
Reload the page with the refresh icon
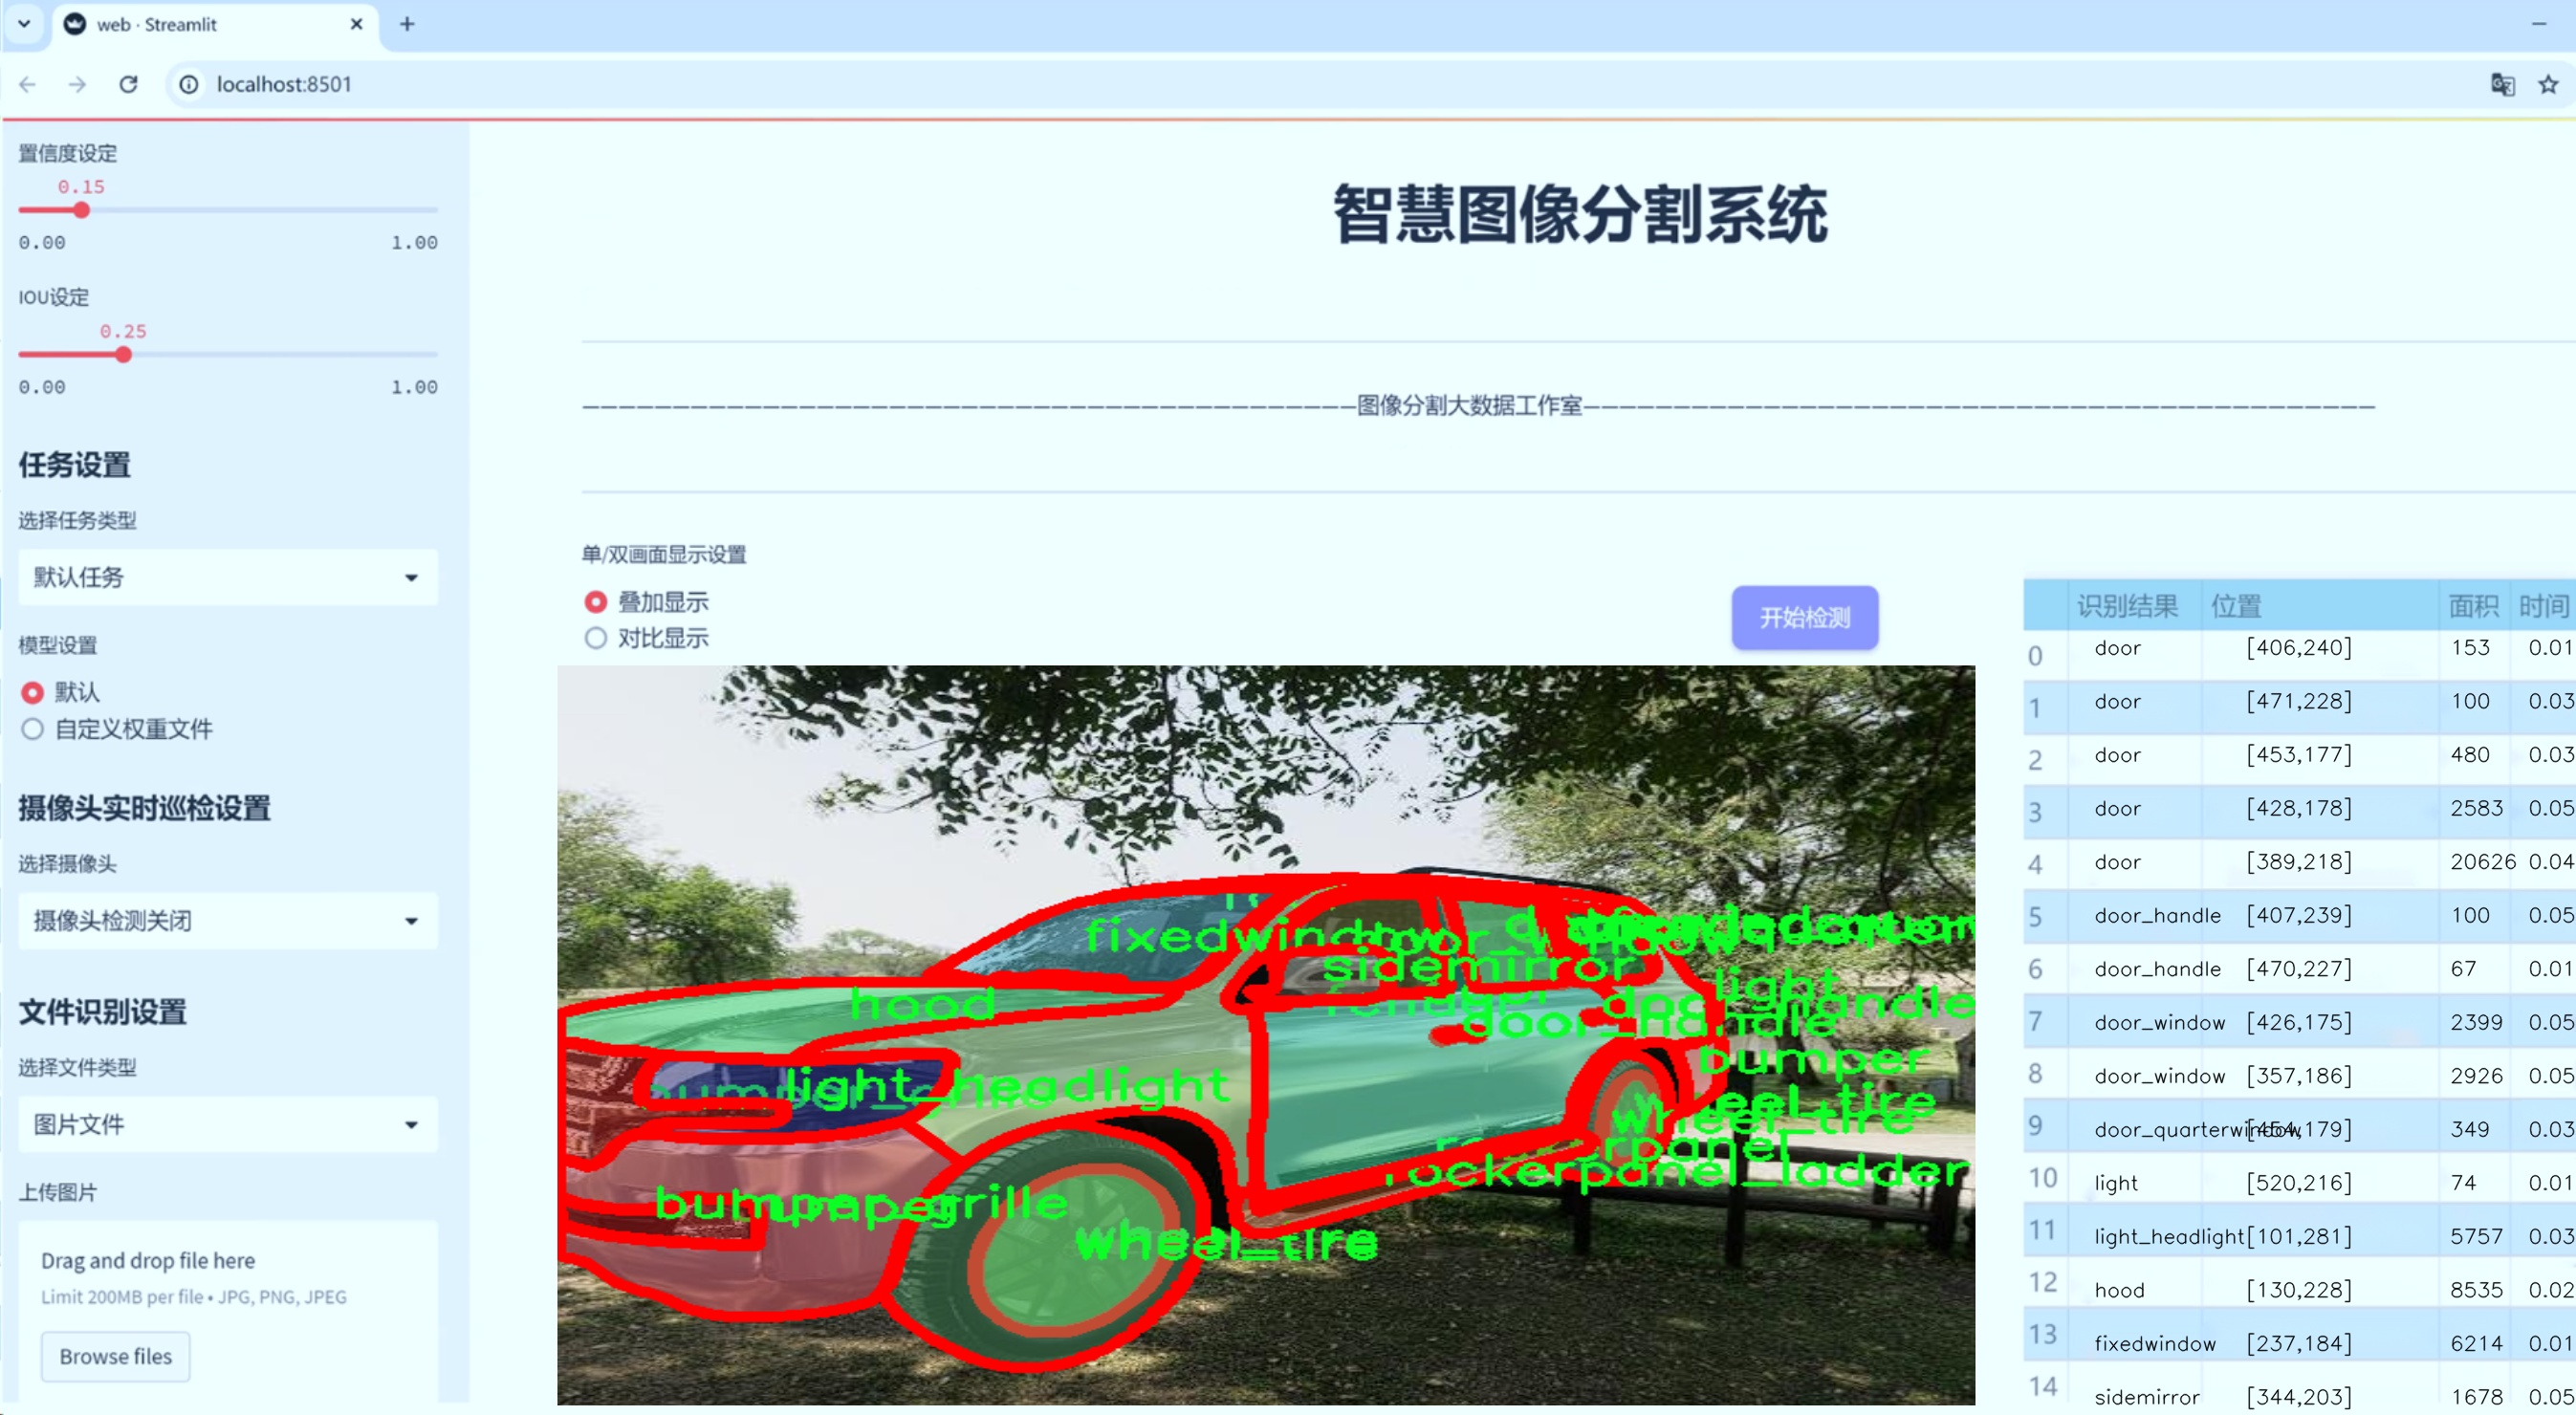point(128,84)
